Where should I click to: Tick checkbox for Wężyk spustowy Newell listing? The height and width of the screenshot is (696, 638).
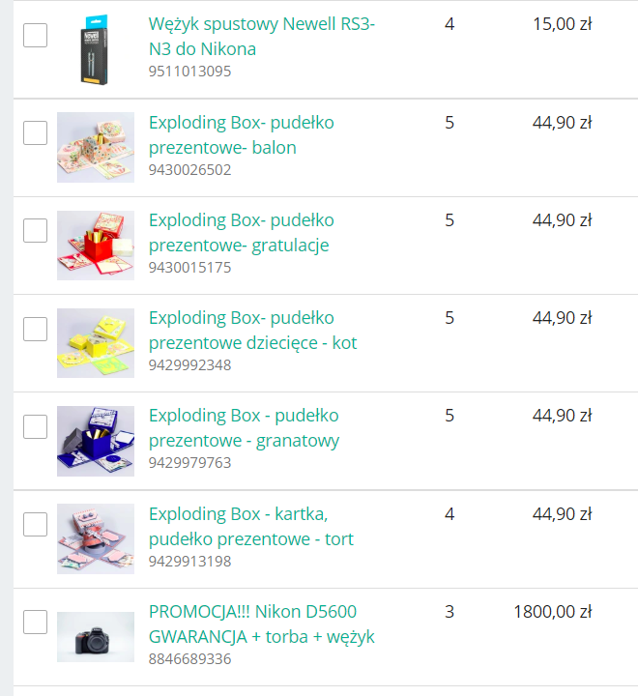(35, 36)
